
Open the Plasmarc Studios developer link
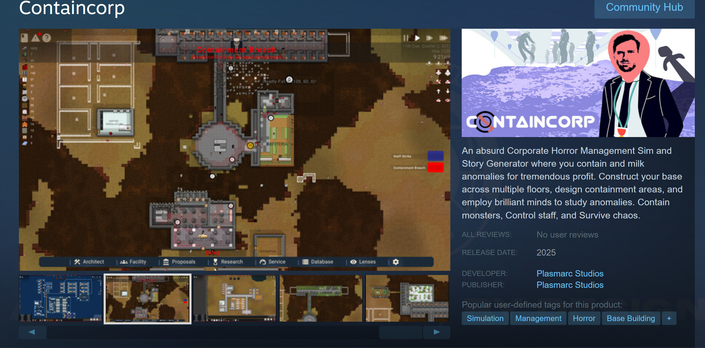coord(570,273)
